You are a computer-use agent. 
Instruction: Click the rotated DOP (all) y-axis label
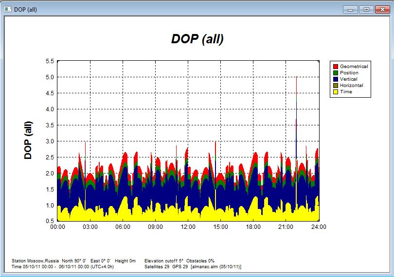click(29, 140)
